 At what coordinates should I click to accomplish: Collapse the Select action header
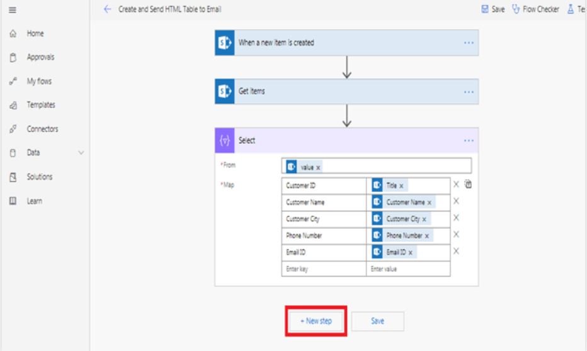click(346, 140)
